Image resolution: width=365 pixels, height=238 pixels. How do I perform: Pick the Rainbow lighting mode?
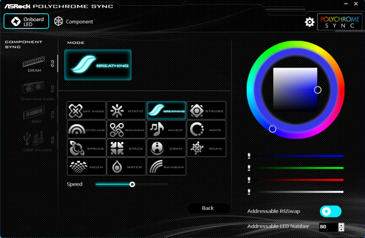click(x=167, y=166)
